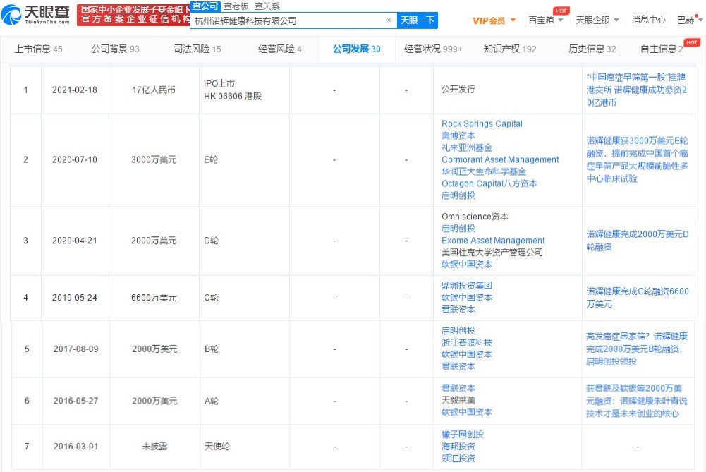Select the 查关系 search tab
This screenshot has width=706, height=472.
(267, 6)
